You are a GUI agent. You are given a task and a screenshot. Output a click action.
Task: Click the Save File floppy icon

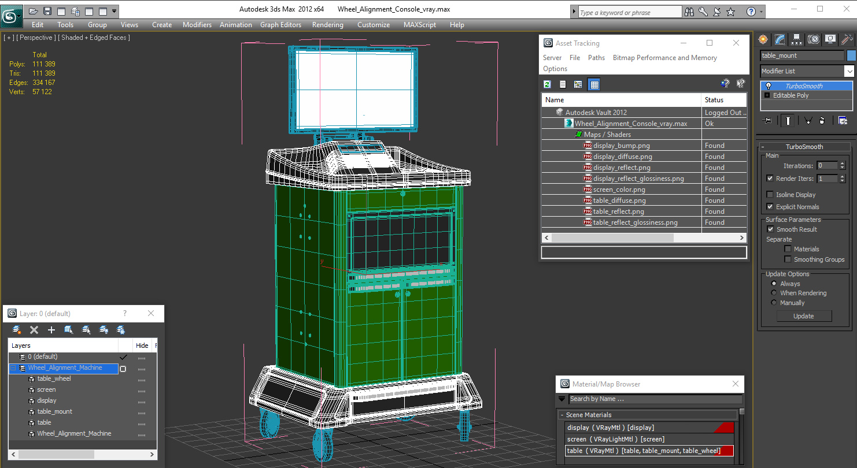point(47,11)
